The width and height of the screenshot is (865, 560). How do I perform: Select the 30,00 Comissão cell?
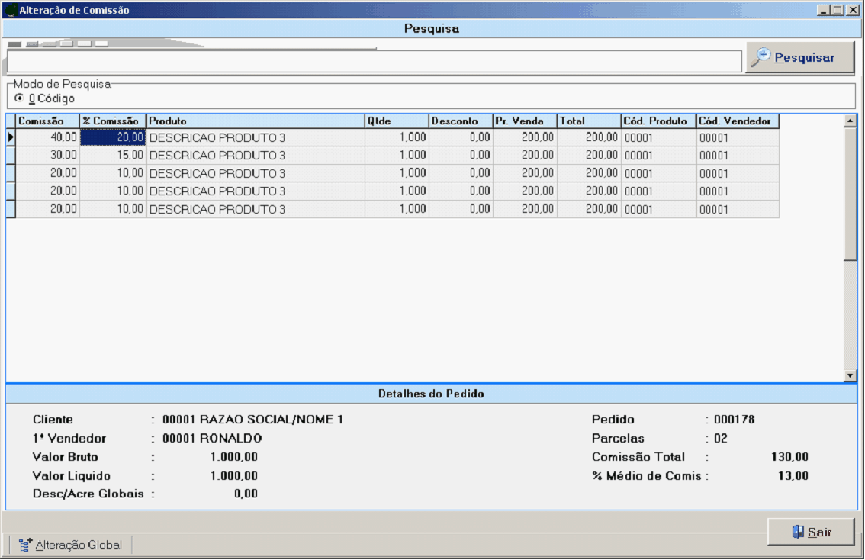pyautogui.click(x=47, y=156)
